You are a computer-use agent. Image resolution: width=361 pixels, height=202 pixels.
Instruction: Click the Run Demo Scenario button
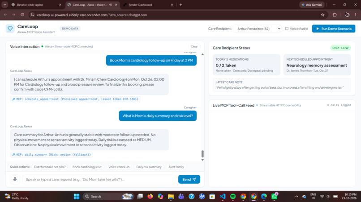tap(334, 29)
